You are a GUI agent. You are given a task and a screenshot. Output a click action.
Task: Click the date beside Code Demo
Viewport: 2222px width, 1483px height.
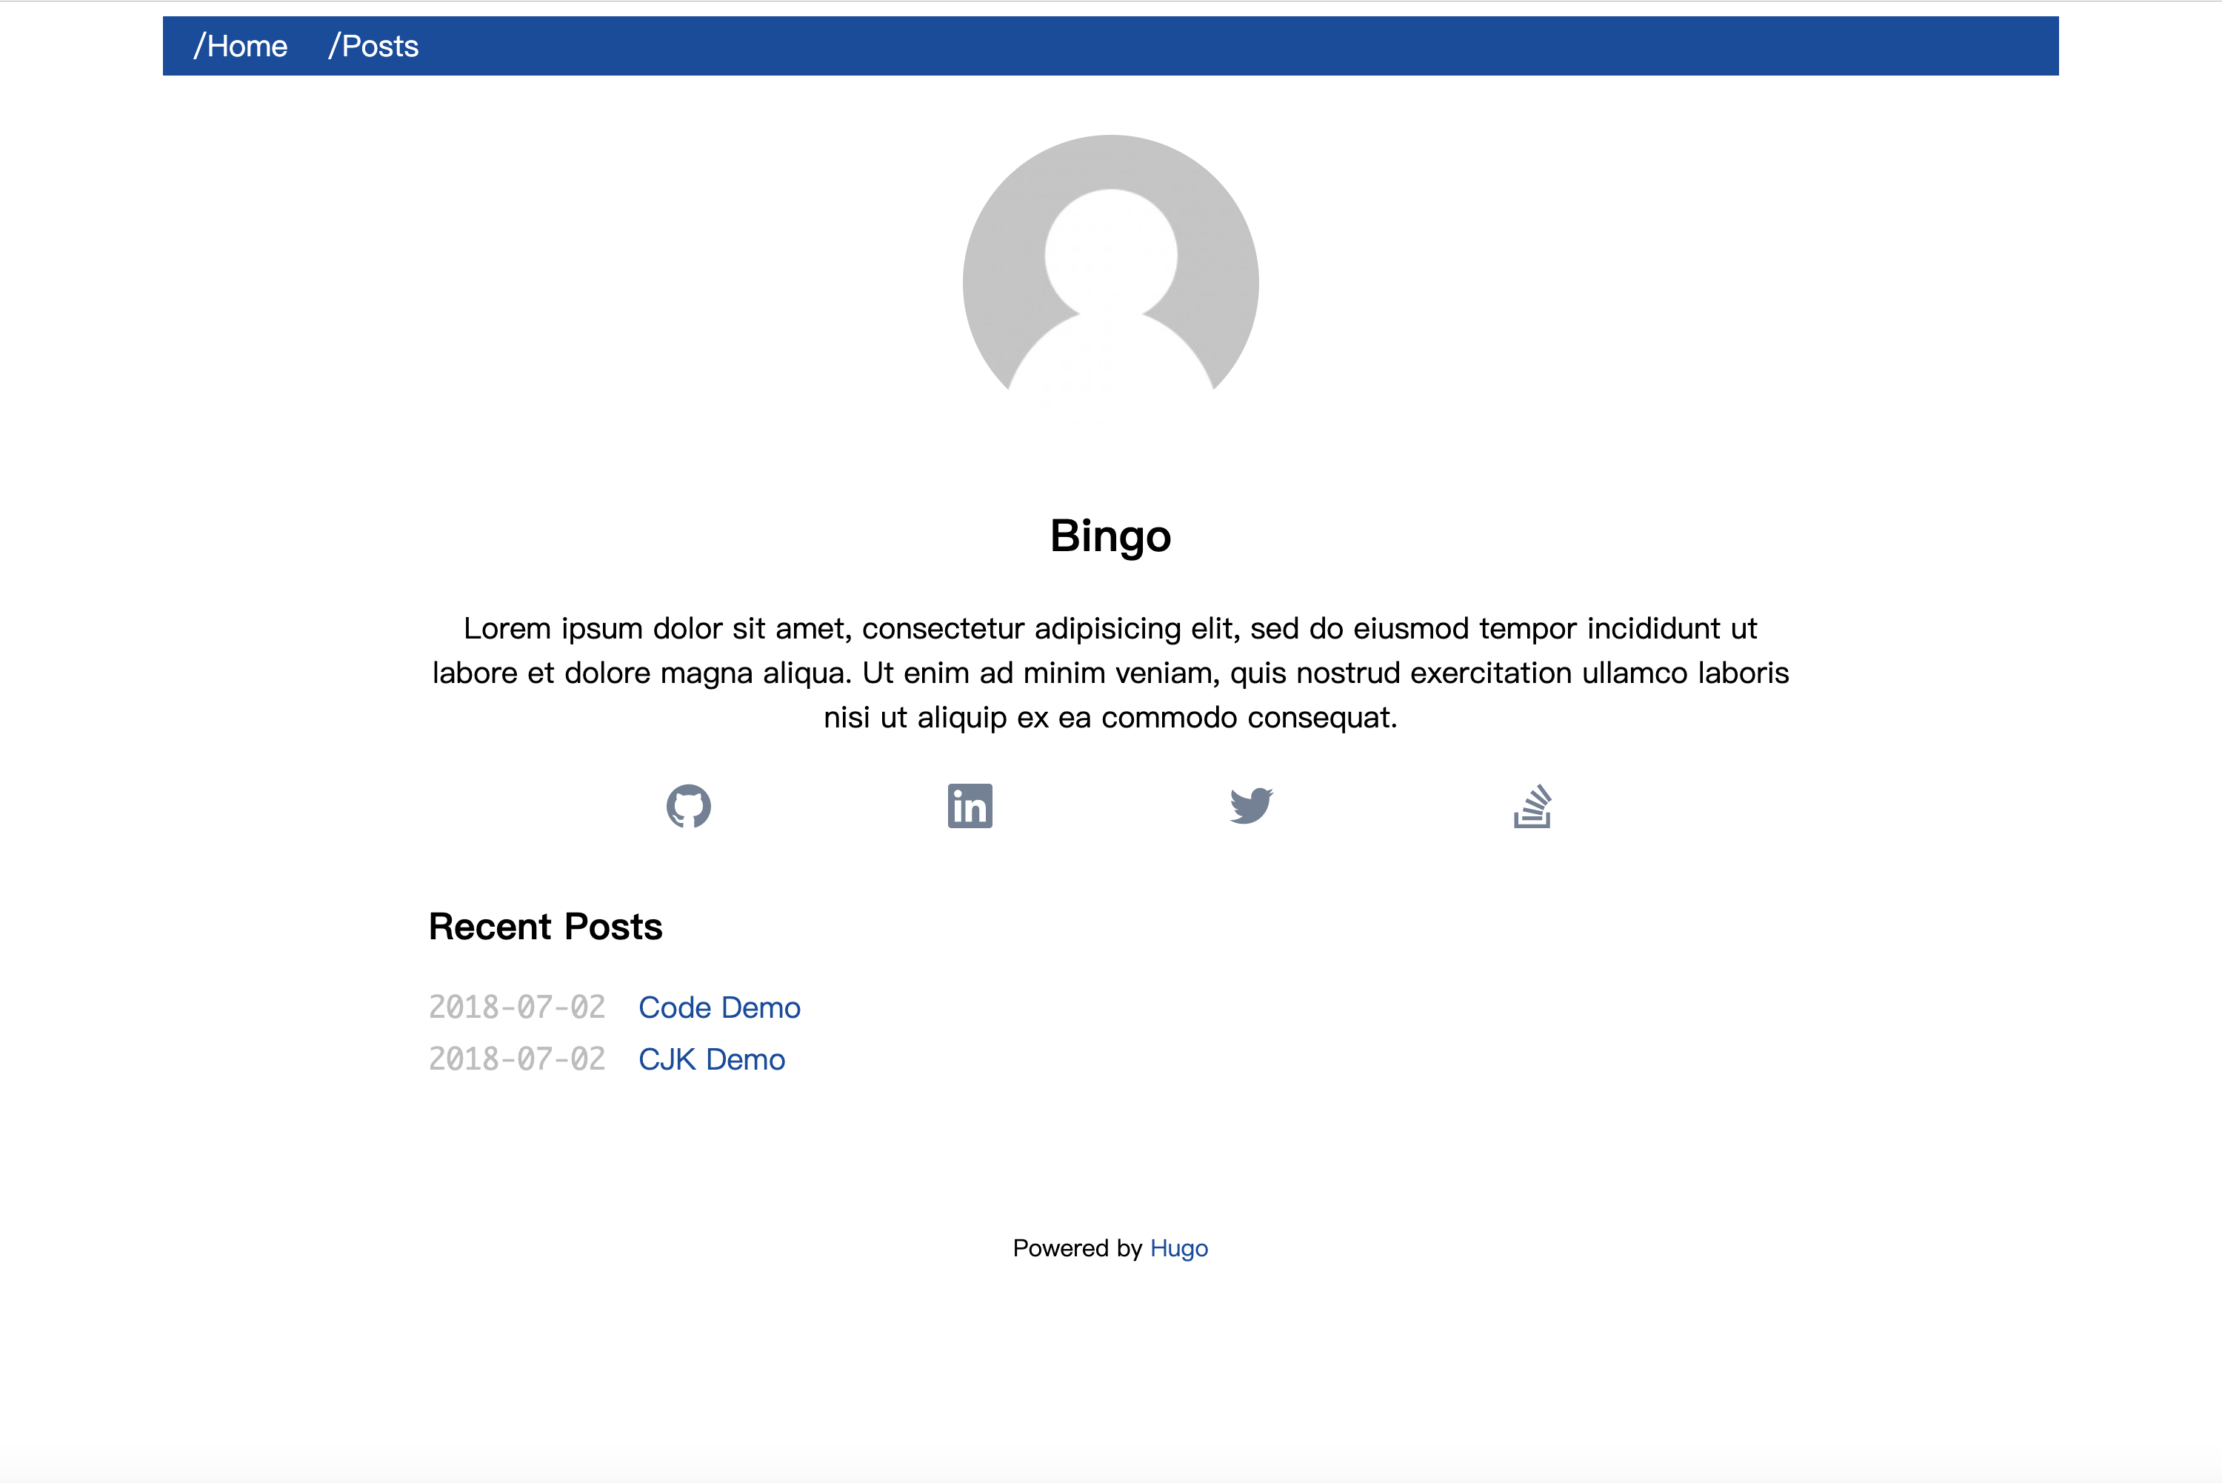click(516, 1007)
